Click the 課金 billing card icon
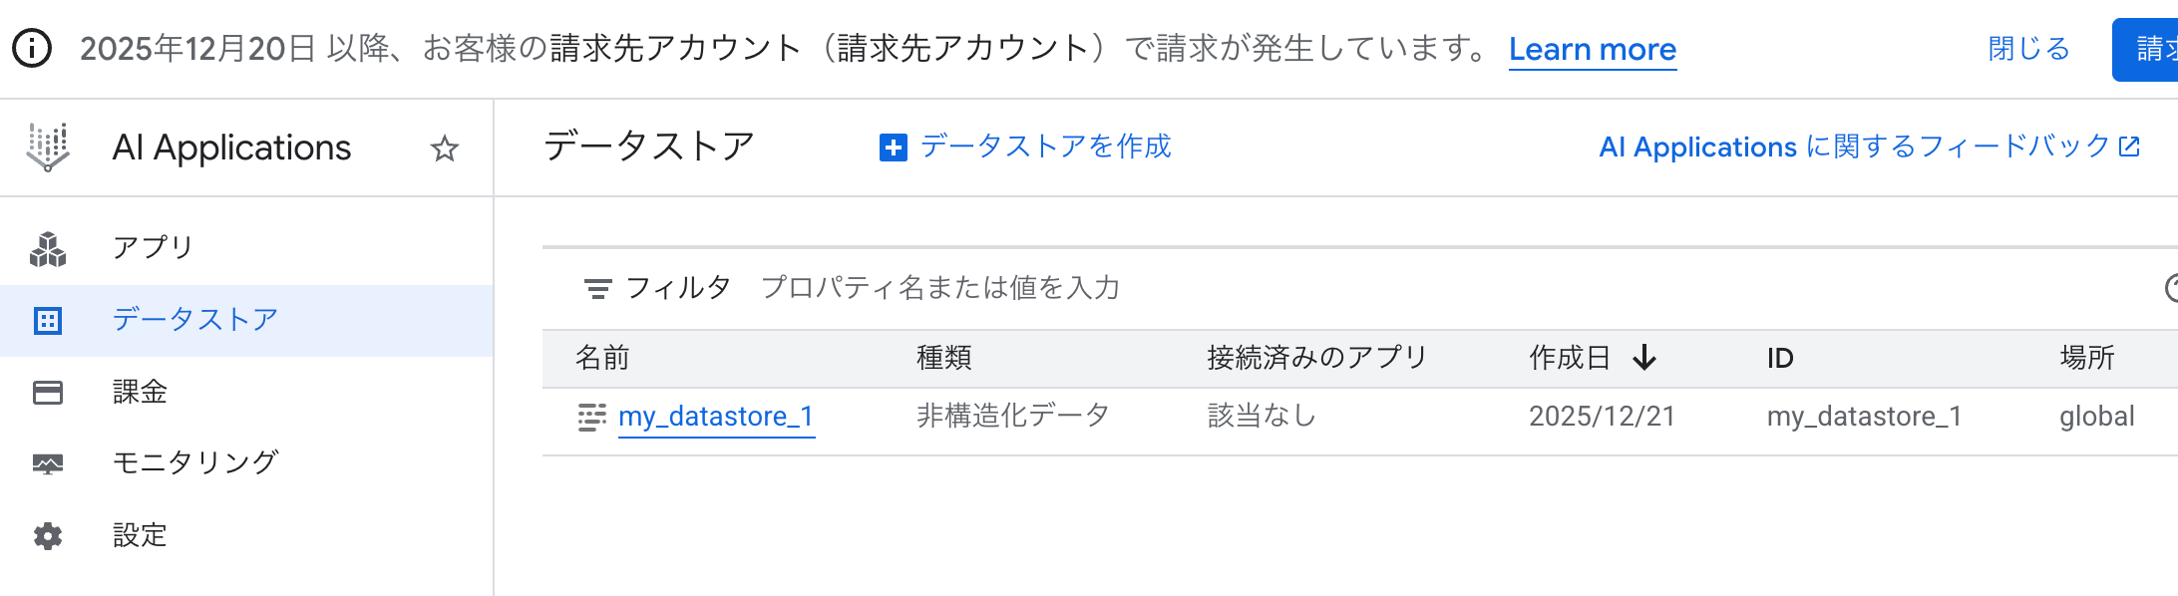Image resolution: width=2178 pixels, height=596 pixels. click(x=48, y=392)
